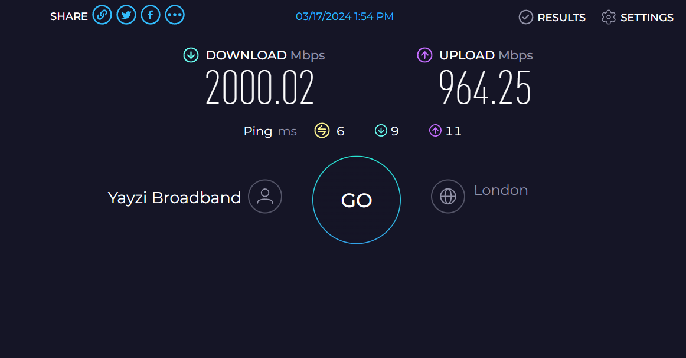Image resolution: width=686 pixels, height=358 pixels.
Task: Click the Settings gear icon
Action: [609, 17]
